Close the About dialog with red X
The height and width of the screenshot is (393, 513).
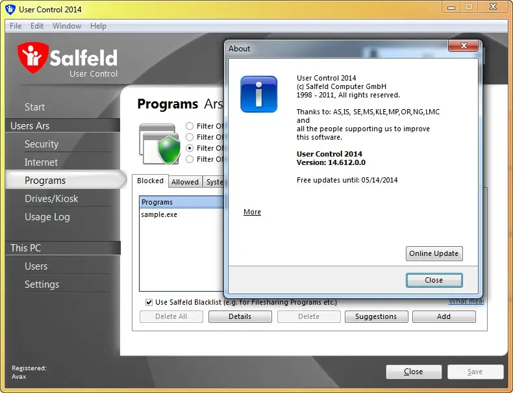click(463, 46)
